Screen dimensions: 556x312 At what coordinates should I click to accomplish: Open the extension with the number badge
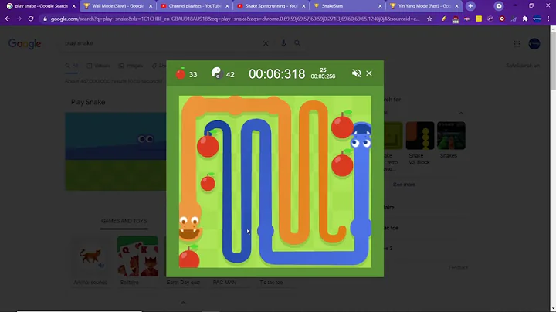click(x=456, y=19)
